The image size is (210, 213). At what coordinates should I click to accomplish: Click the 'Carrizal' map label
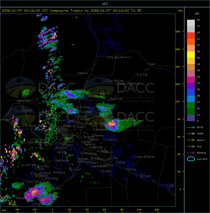pos(75,169)
